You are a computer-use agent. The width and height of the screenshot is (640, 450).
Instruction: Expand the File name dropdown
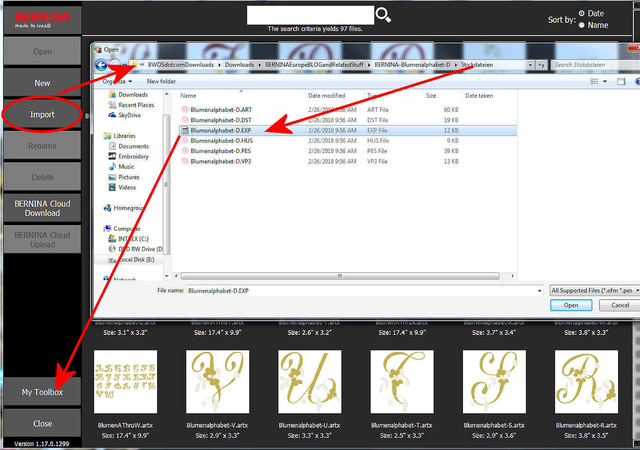point(540,291)
